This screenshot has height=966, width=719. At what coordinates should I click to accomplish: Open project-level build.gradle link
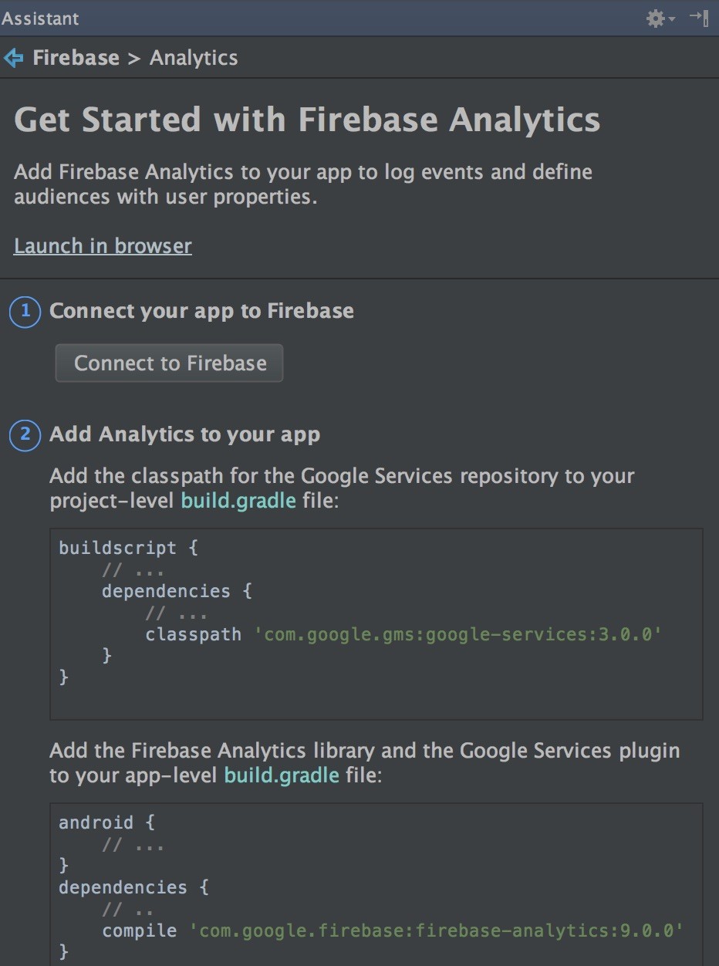[238, 501]
